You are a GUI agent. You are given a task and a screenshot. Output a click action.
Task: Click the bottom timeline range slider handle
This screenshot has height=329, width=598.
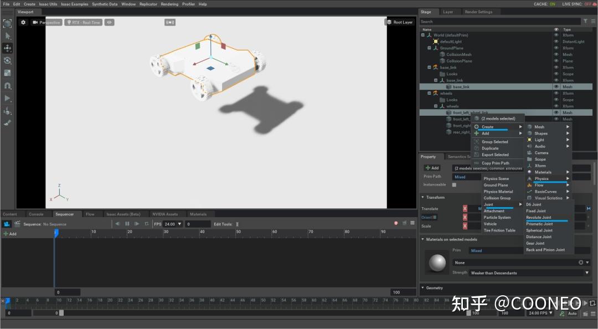coord(61,313)
